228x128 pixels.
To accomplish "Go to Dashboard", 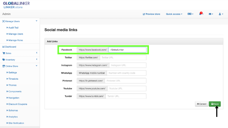I will (x=11, y=47).
